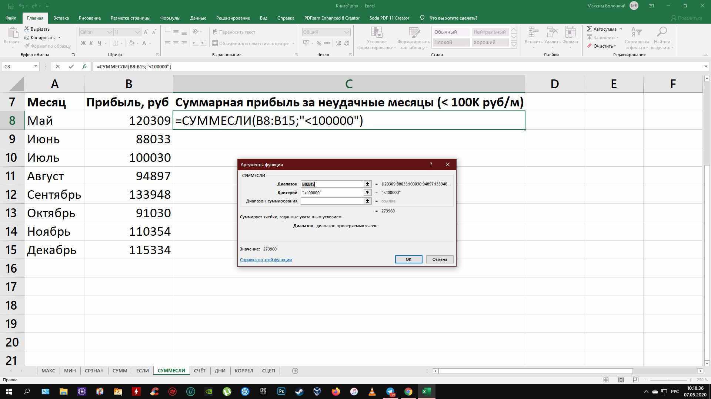The width and height of the screenshot is (711, 399).
Task: Open the СУММ sheet tab
Action: tap(120, 371)
